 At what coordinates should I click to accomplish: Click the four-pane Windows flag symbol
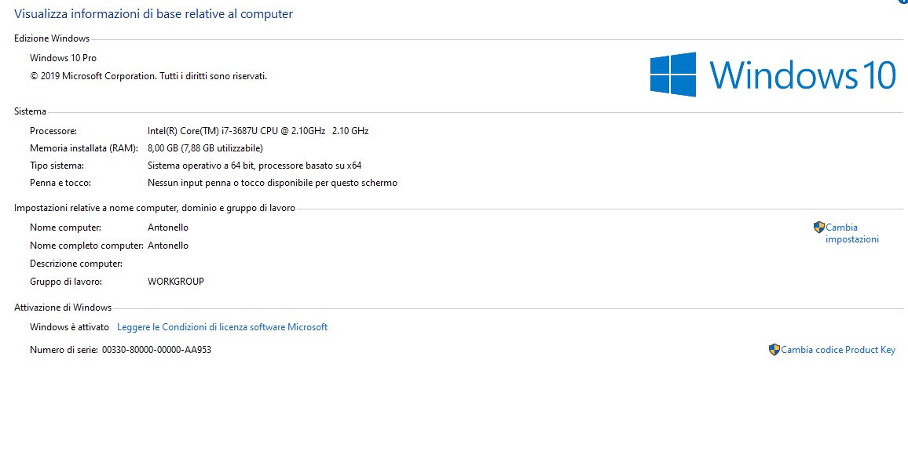click(674, 75)
